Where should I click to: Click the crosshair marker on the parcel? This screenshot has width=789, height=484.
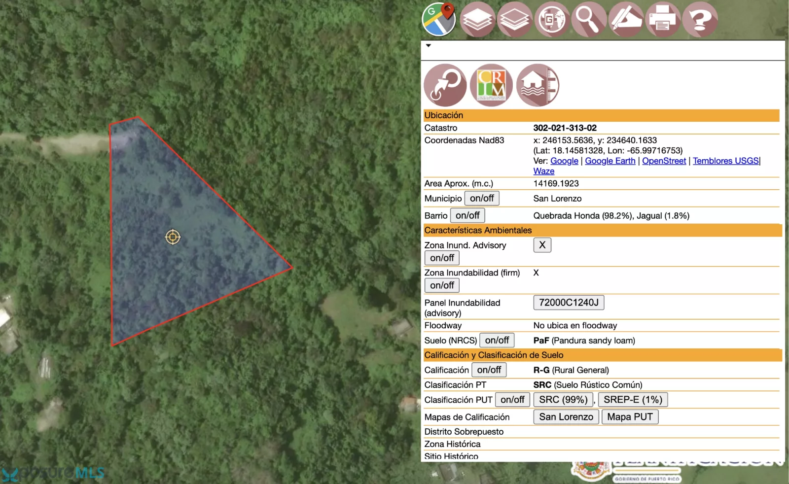(x=173, y=237)
